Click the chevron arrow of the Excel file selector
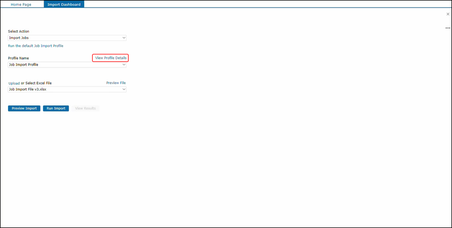The image size is (452, 228). (124, 89)
